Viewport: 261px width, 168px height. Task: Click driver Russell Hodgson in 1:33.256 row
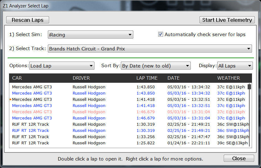pos(89,137)
